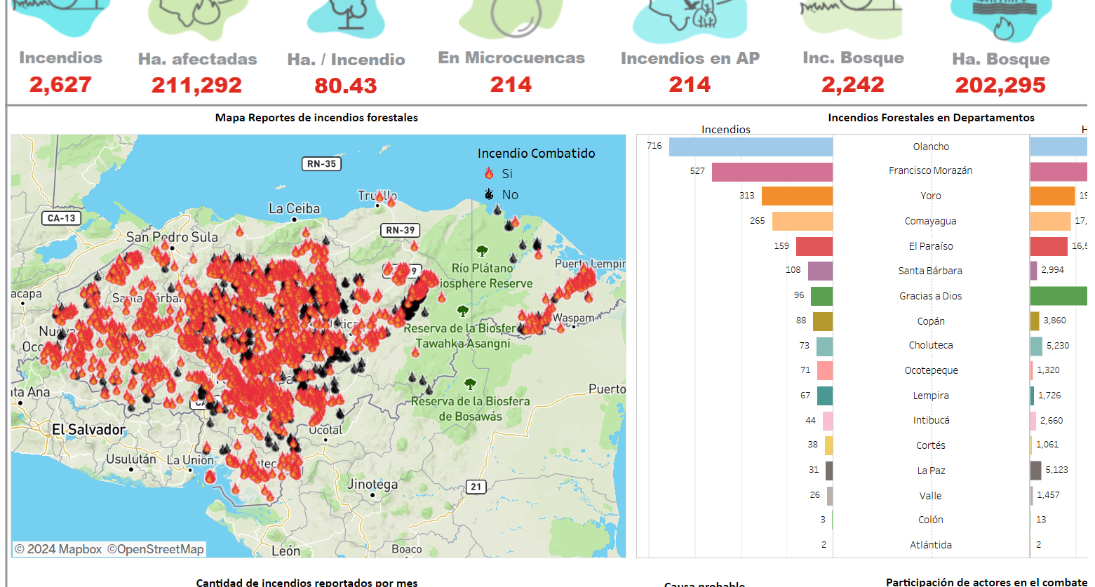
Task: Click the Francisco Morazán bar showing 527
Action: [x=772, y=172]
